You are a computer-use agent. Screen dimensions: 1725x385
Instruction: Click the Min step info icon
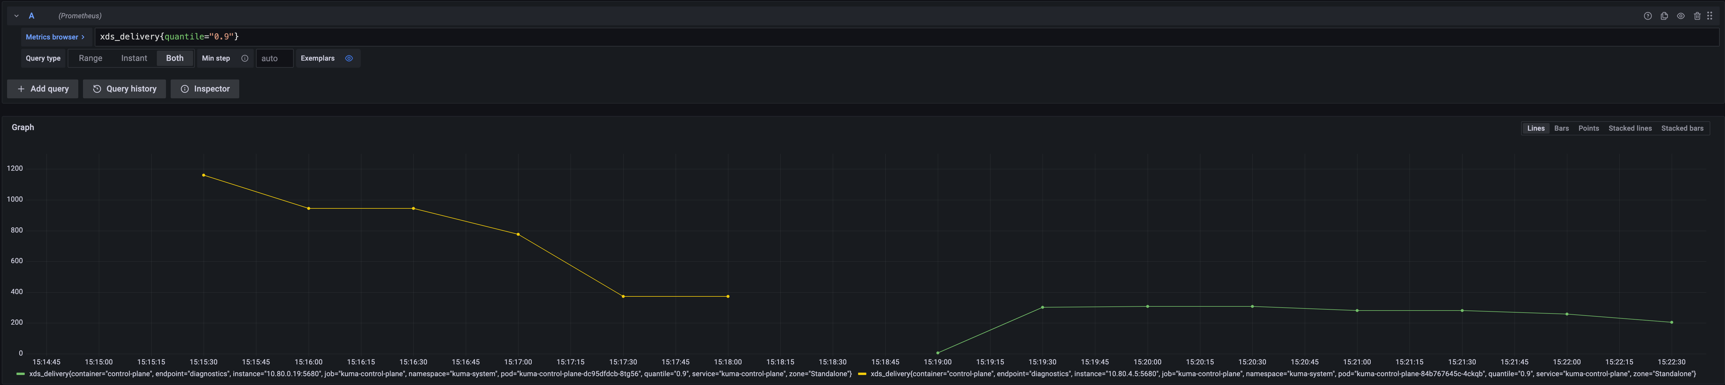245,58
